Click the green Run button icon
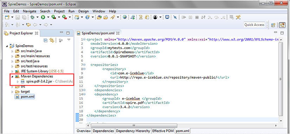The width and height of the screenshot is (290, 134). point(43,17)
